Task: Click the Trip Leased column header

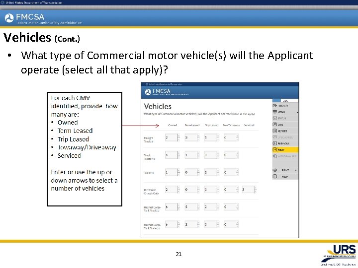Action: [212, 125]
